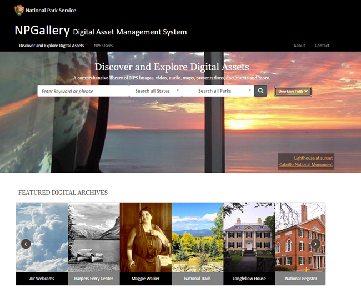Viewport: 361px width, 298px height.
Task: Open the Lighthouse at sunset link
Action: [x=313, y=158]
